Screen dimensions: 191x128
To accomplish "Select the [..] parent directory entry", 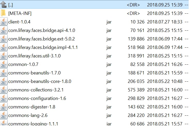I will pyautogui.click(x=11, y=5).
